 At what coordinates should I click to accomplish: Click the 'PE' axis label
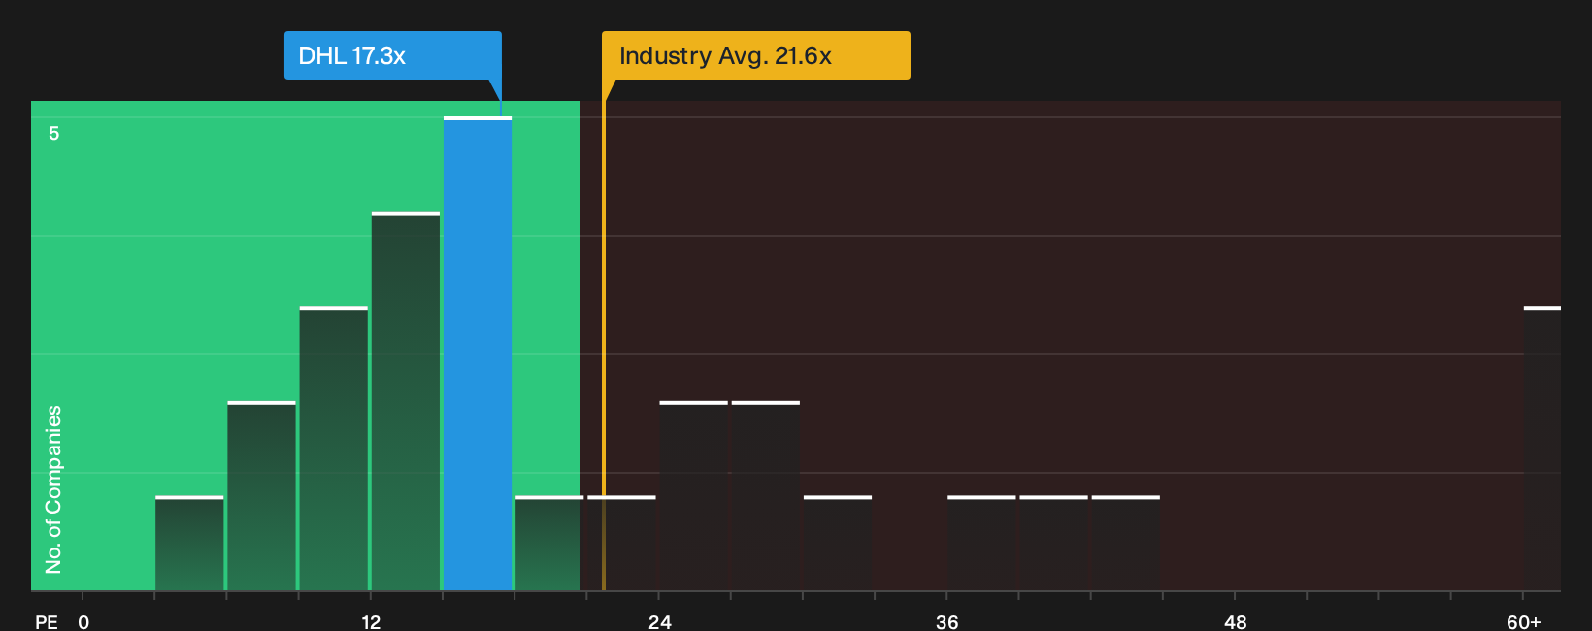pos(47,621)
